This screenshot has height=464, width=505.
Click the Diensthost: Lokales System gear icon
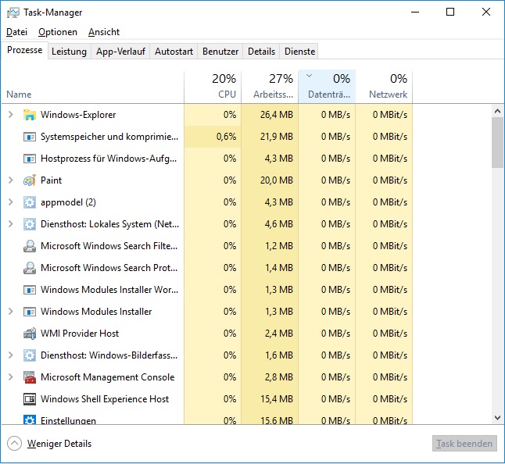pos(29,224)
